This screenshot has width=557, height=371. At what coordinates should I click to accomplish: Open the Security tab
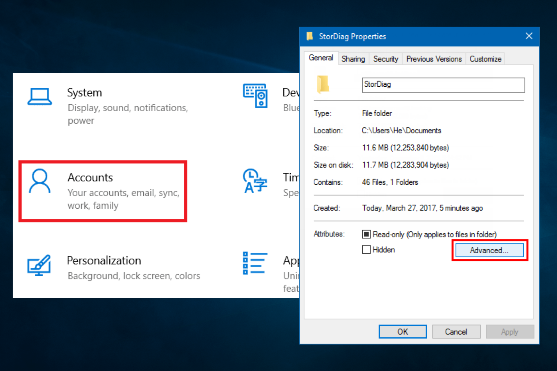tap(386, 59)
